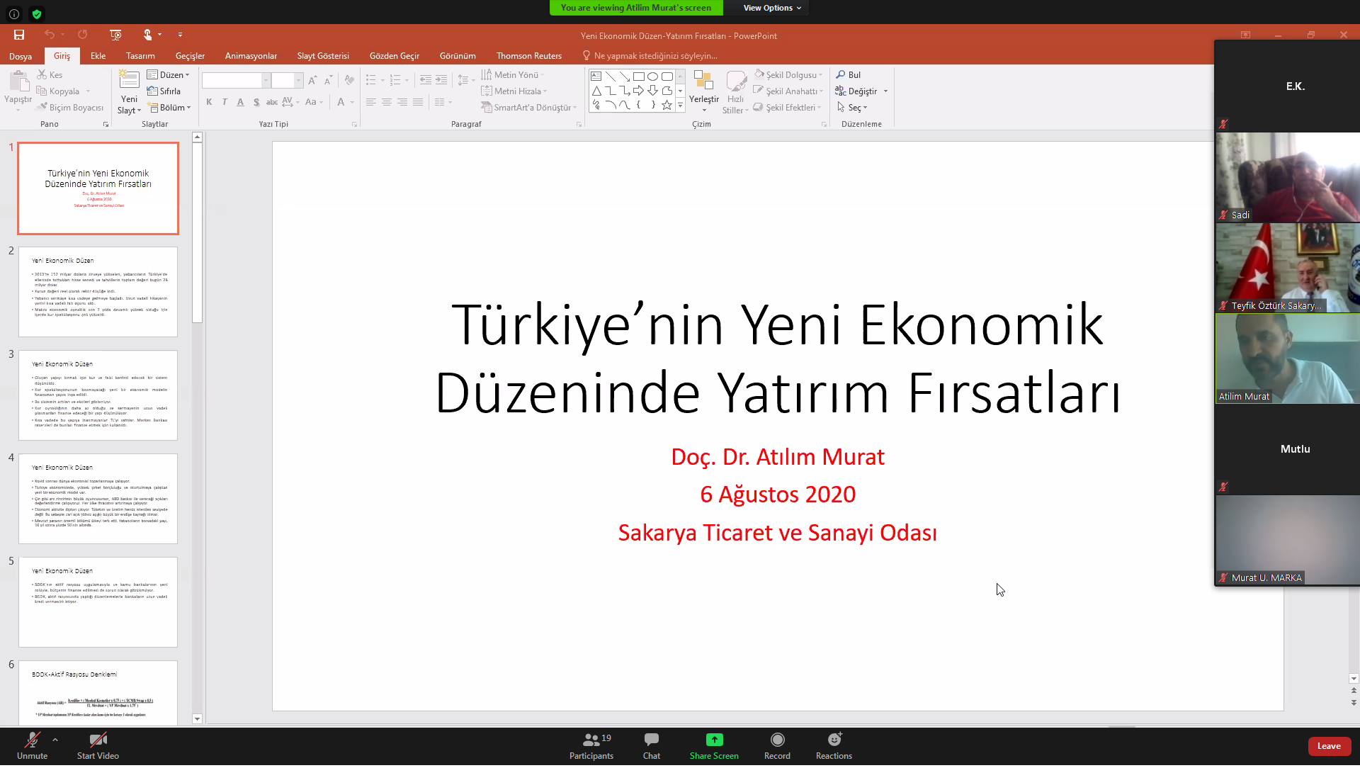1360x768 pixels.
Task: Click the Save icon in PowerPoint
Action: click(x=19, y=35)
